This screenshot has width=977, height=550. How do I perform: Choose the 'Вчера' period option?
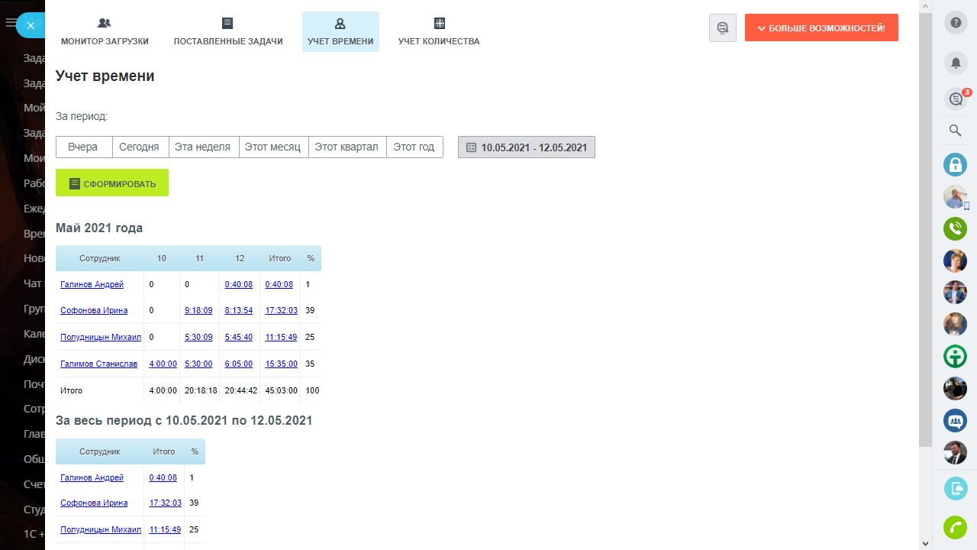83,147
